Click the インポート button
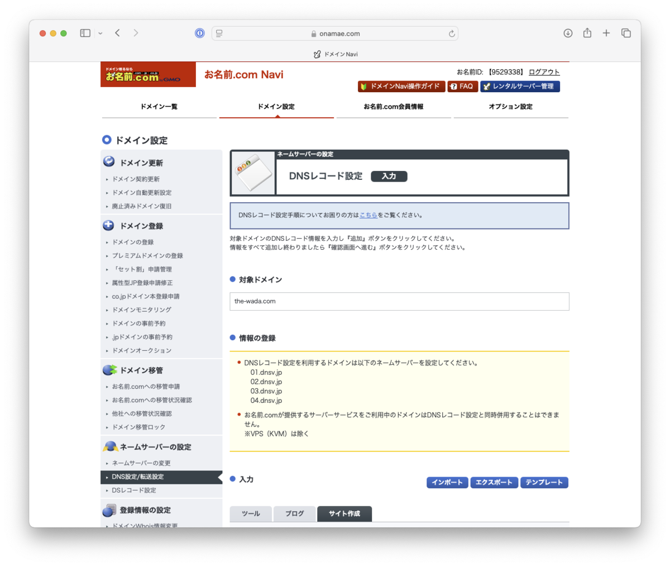 [447, 482]
